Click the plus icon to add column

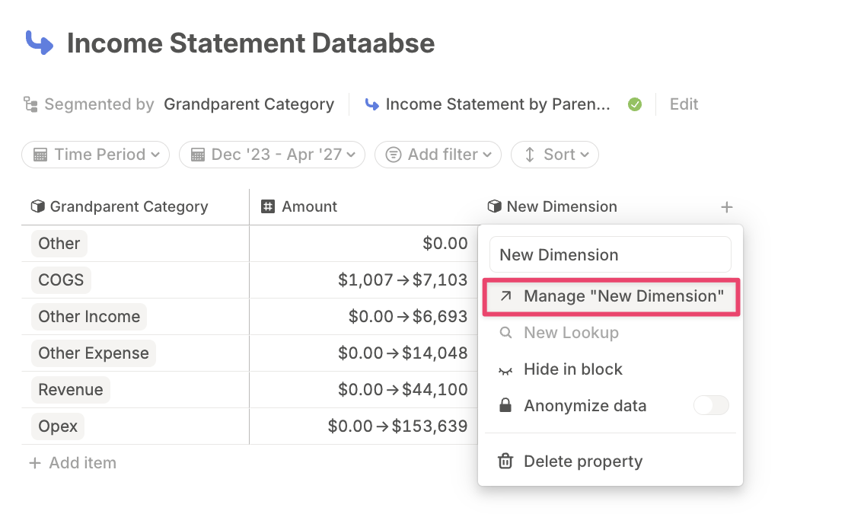coord(727,207)
